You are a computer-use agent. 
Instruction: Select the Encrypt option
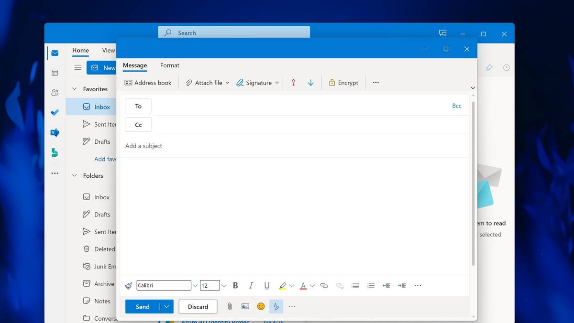coord(343,82)
